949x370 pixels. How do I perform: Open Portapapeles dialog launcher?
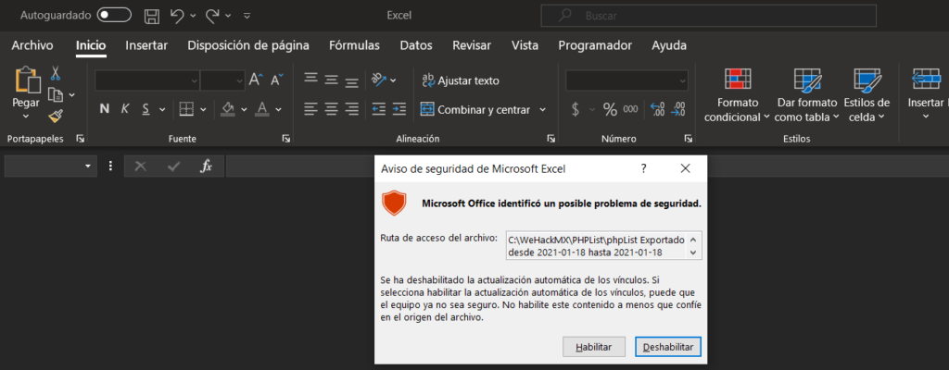click(x=81, y=139)
